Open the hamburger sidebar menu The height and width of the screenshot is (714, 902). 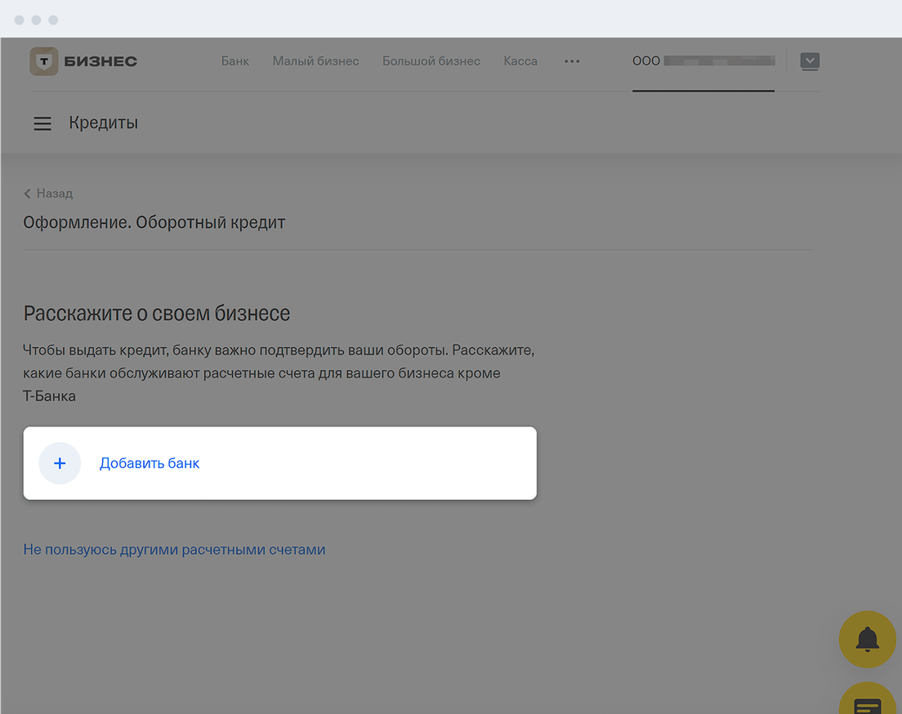coord(42,123)
